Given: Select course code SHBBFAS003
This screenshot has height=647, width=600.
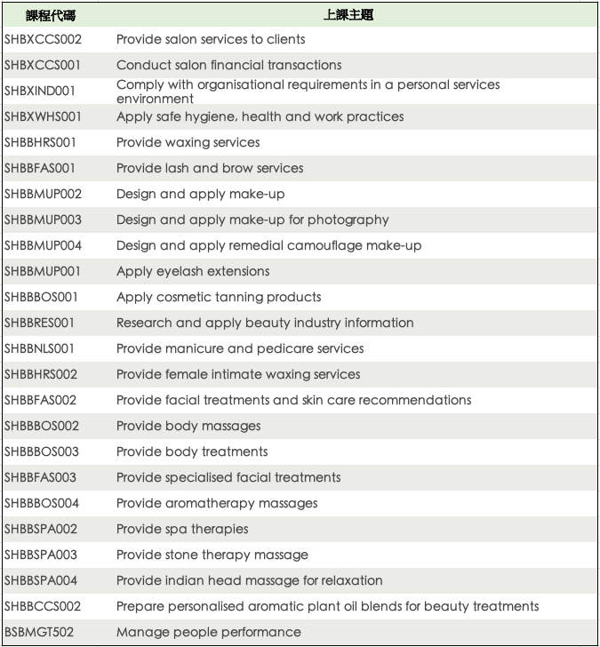Looking at the screenshot, I should click(40, 477).
